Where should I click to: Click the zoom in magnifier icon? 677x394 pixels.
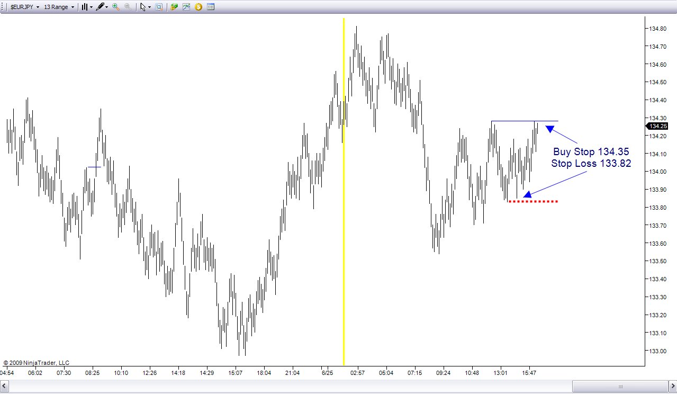[116, 7]
